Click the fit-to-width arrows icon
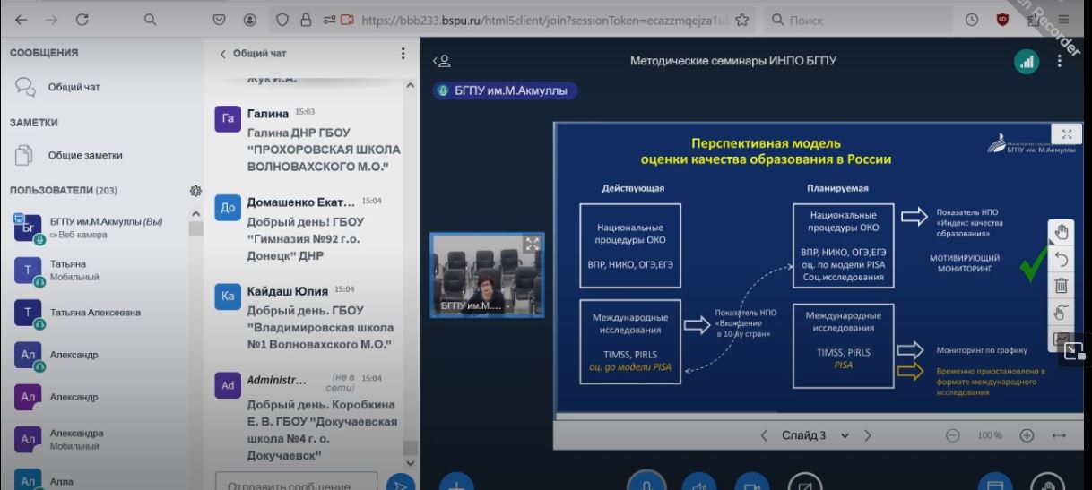Screen dimensions: 1092x490 1059,435
